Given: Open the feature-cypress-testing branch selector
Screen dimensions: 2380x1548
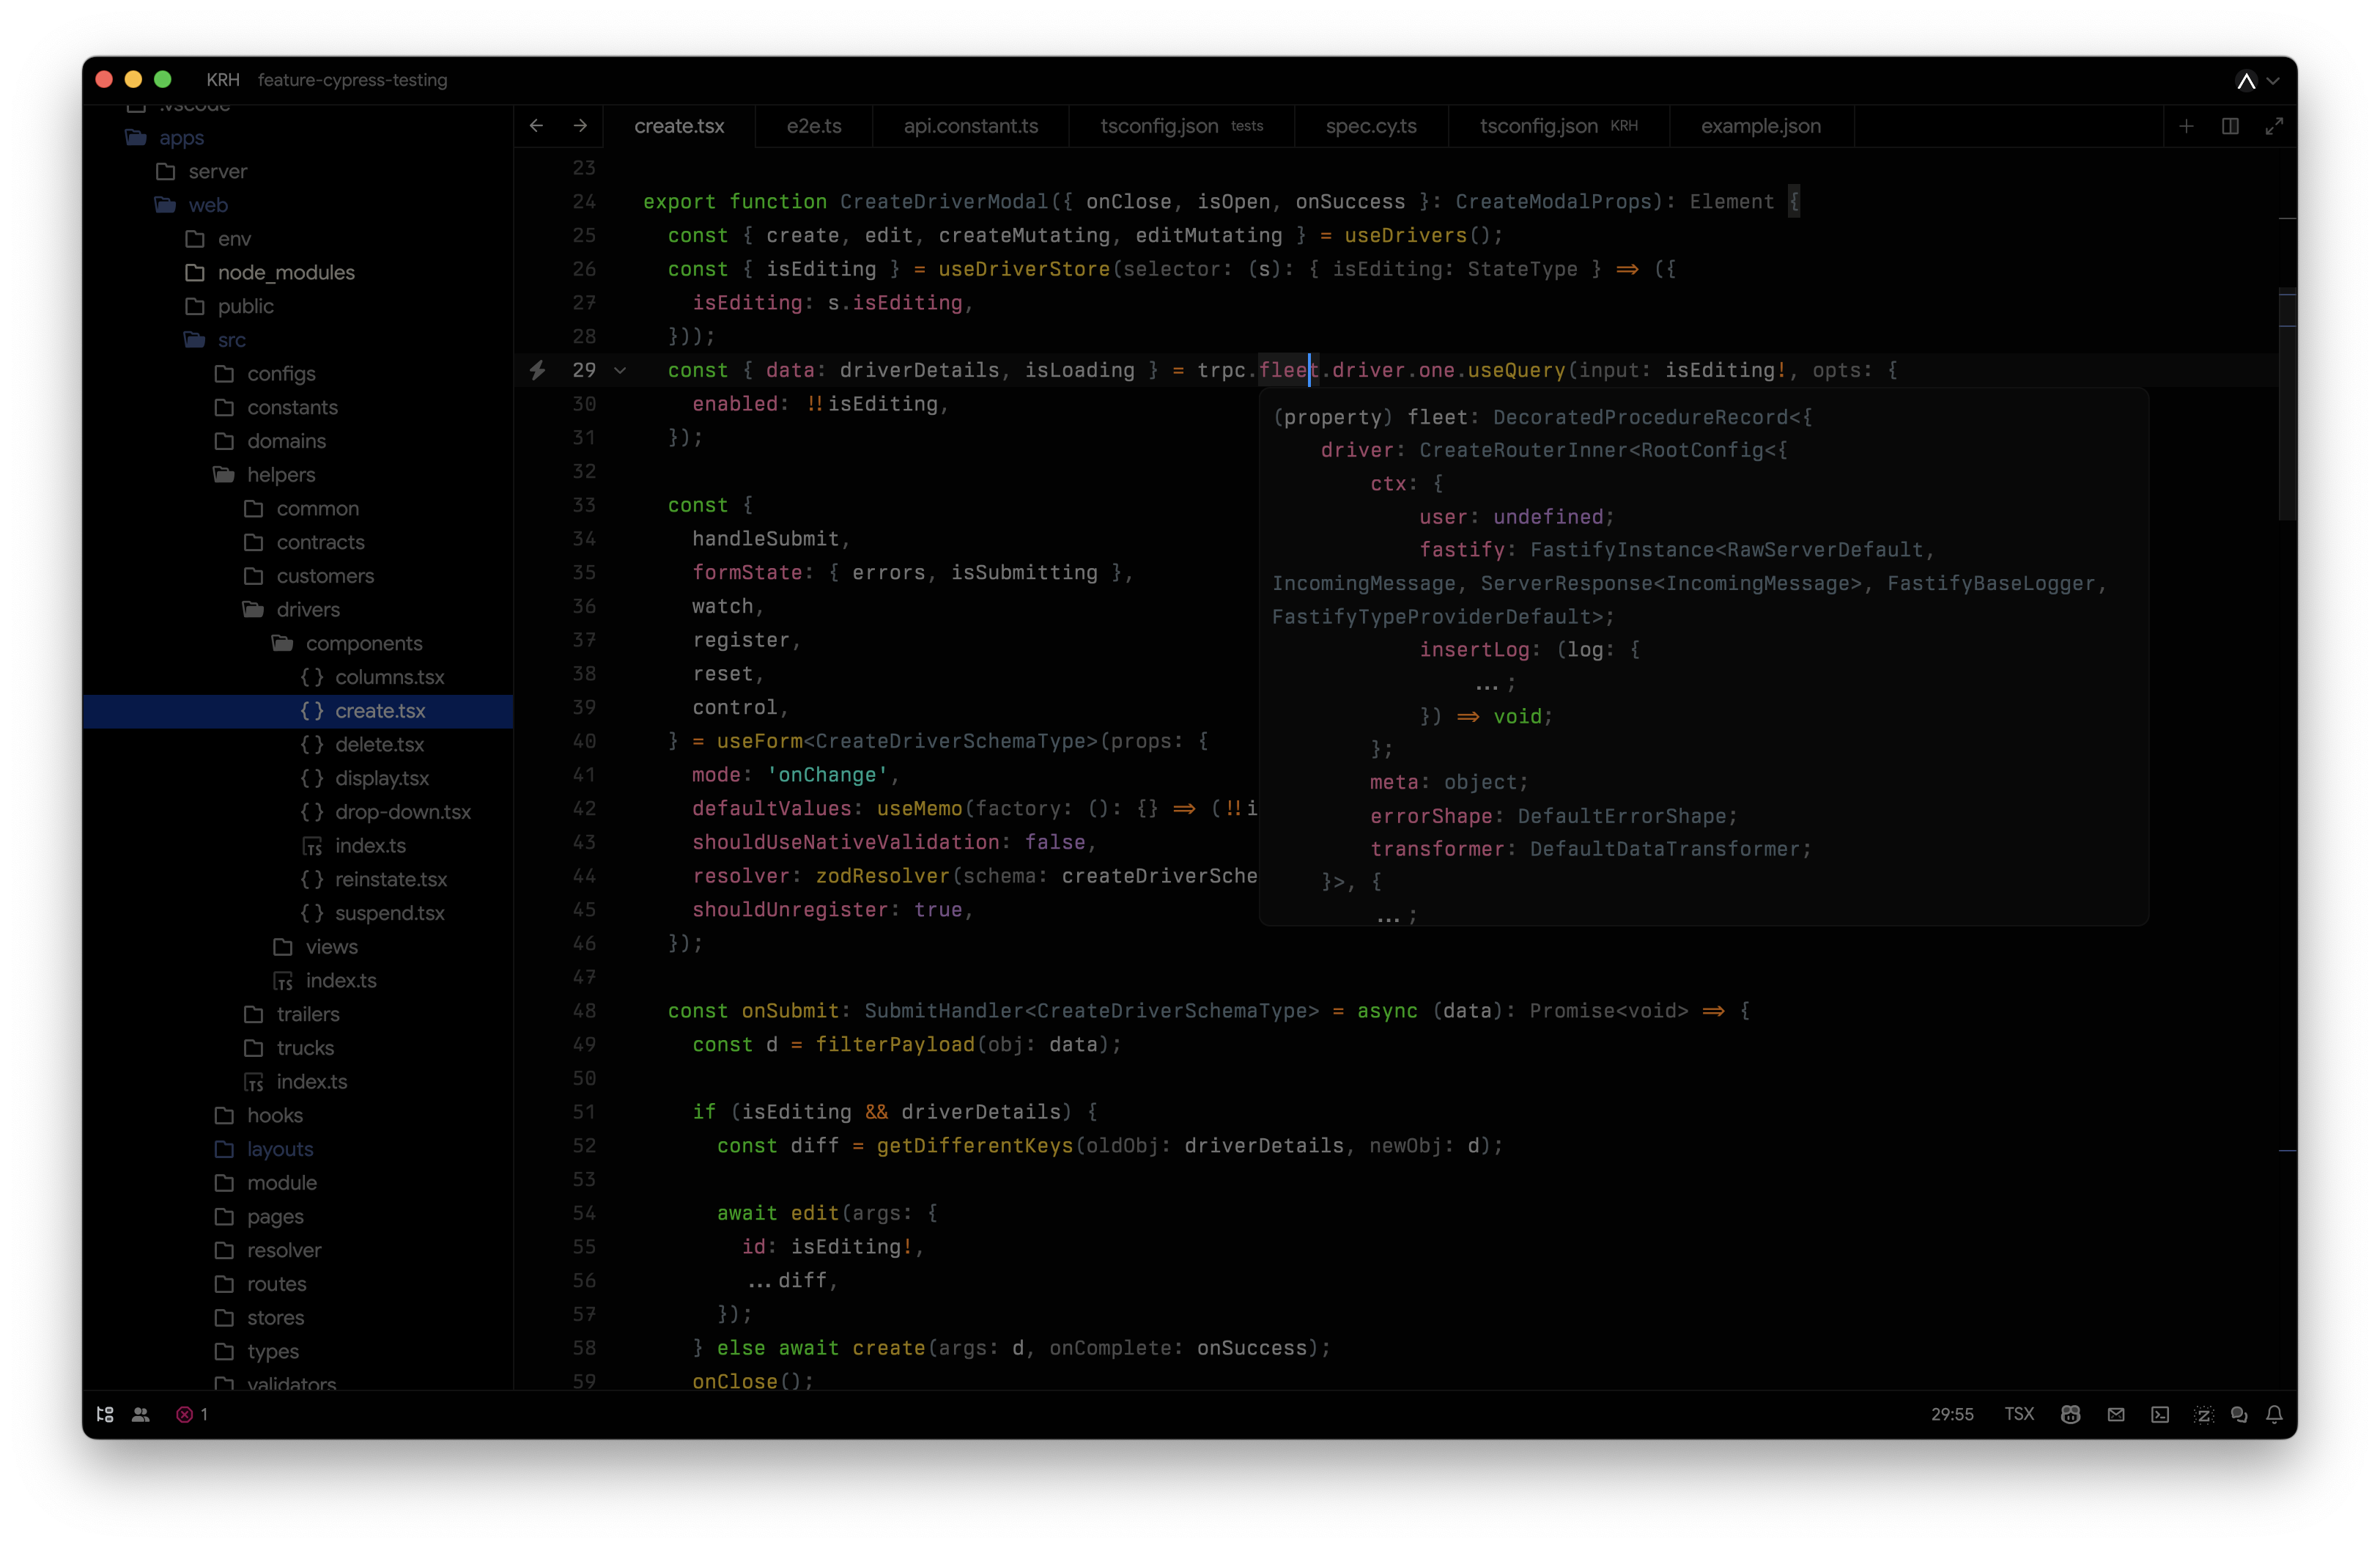Looking at the screenshot, I should point(352,80).
